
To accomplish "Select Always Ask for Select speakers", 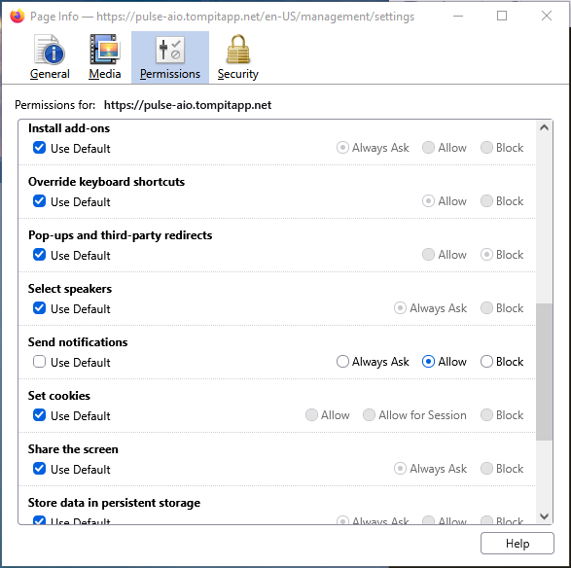I will click(400, 308).
